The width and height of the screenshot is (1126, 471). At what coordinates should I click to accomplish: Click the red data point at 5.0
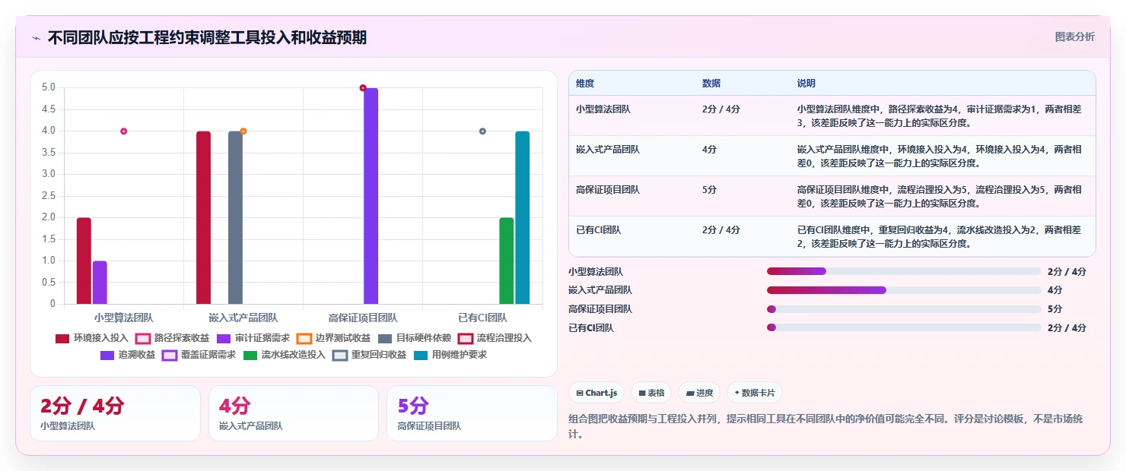363,88
